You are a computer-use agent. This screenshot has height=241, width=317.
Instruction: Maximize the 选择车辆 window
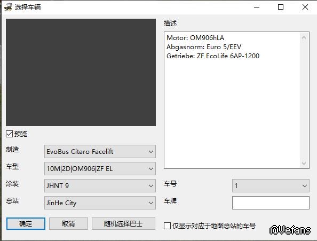coord(281,7)
